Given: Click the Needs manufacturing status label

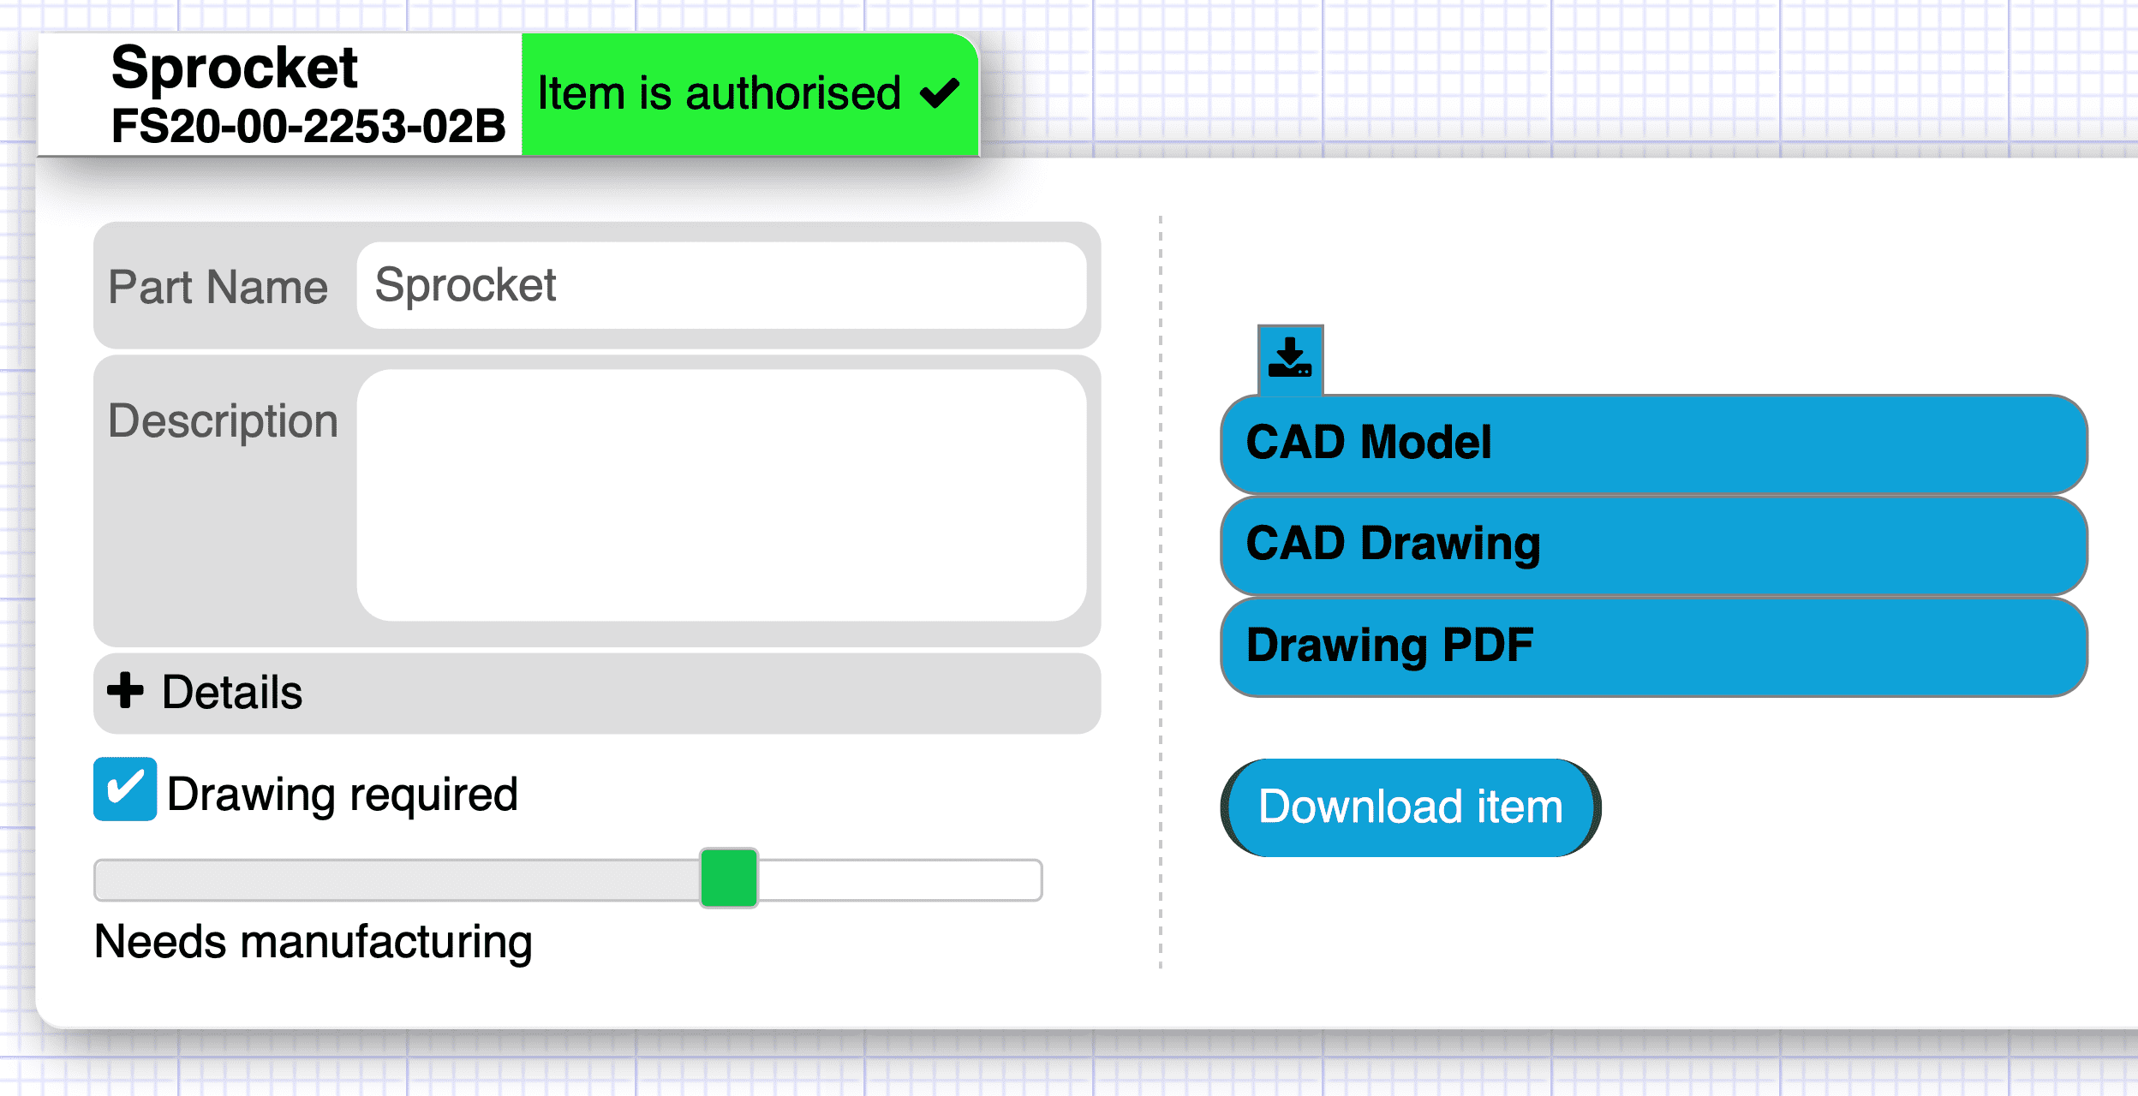Looking at the screenshot, I should pos(314,942).
